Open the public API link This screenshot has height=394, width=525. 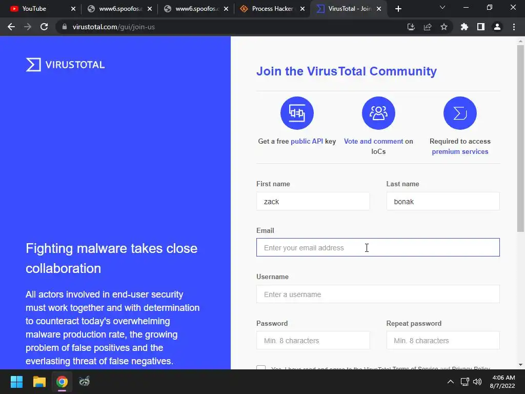point(307,142)
